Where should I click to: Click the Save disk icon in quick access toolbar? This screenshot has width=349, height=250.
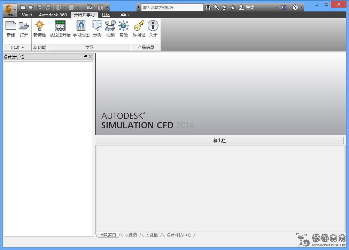tap(40, 7)
